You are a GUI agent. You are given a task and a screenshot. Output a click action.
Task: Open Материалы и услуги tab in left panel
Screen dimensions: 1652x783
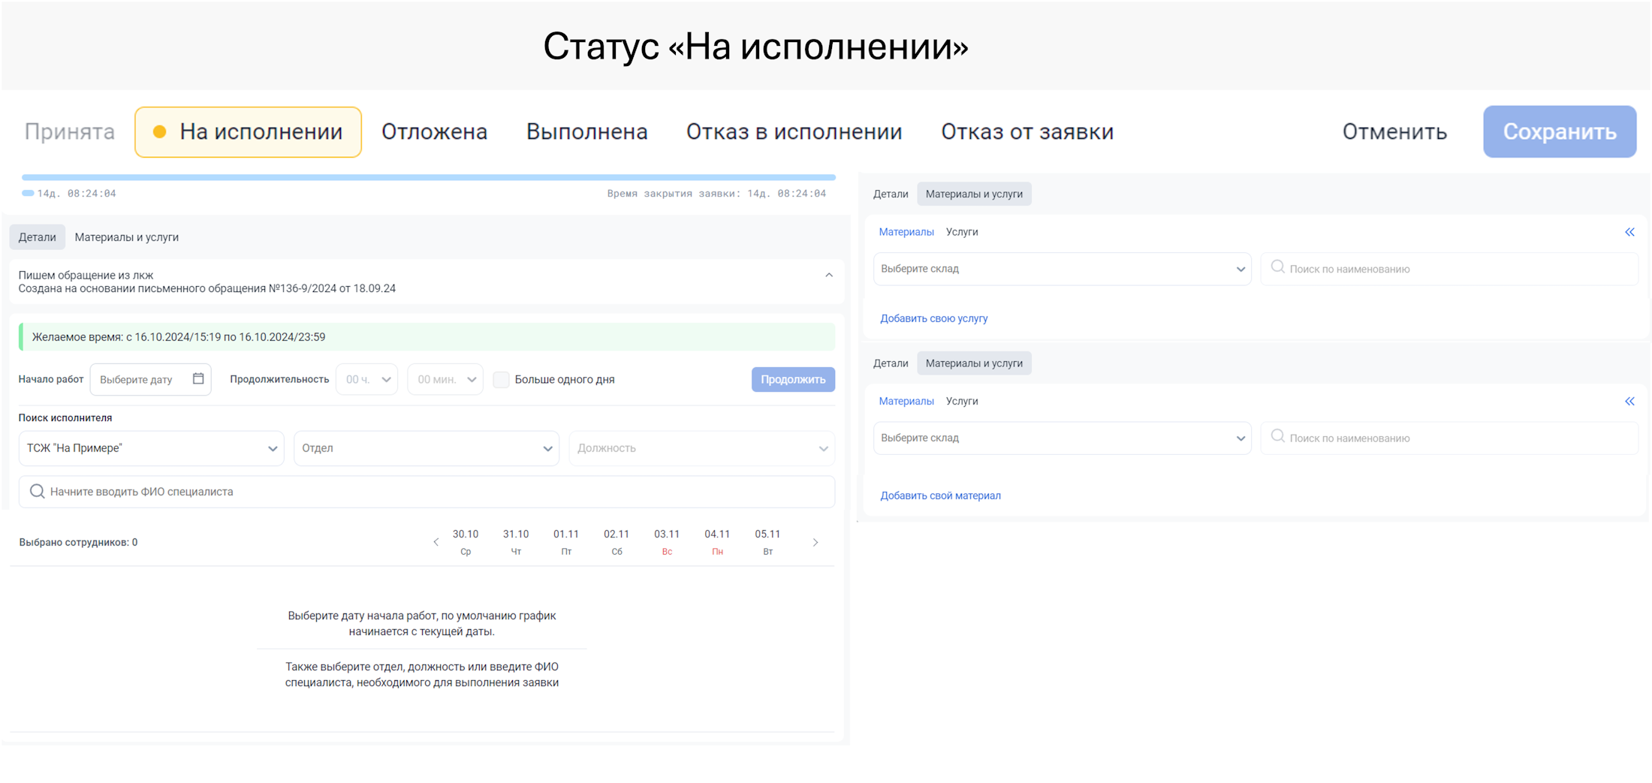tap(127, 237)
